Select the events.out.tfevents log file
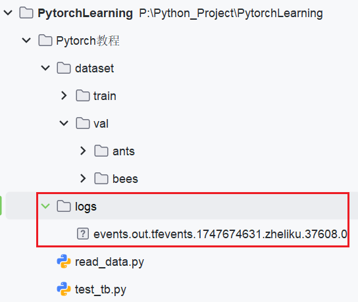358x302 pixels. [220, 234]
